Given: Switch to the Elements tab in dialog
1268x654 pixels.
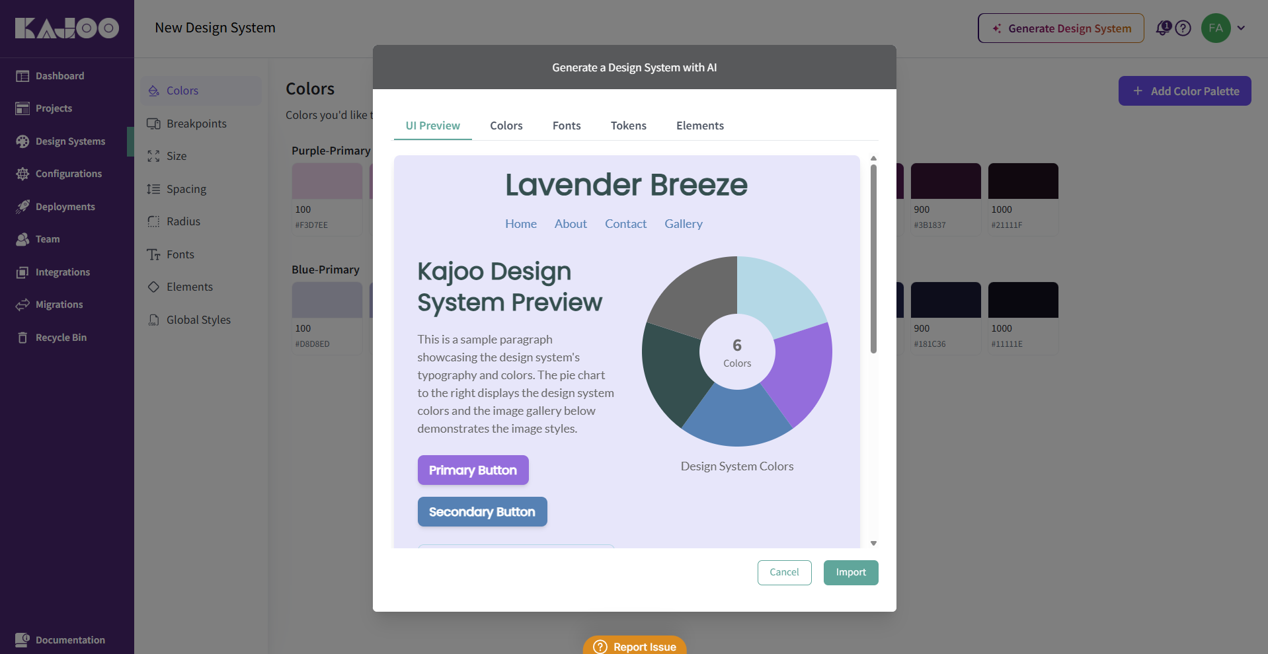Looking at the screenshot, I should tap(700, 126).
